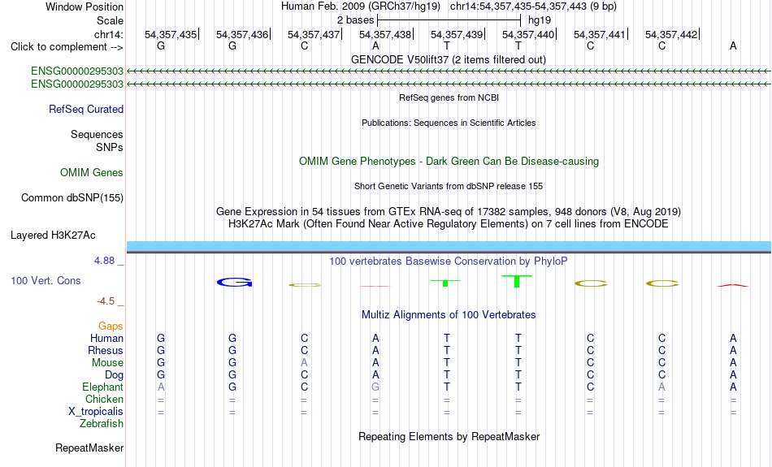Click the SNPs track label
The image size is (772, 467).
[110, 147]
